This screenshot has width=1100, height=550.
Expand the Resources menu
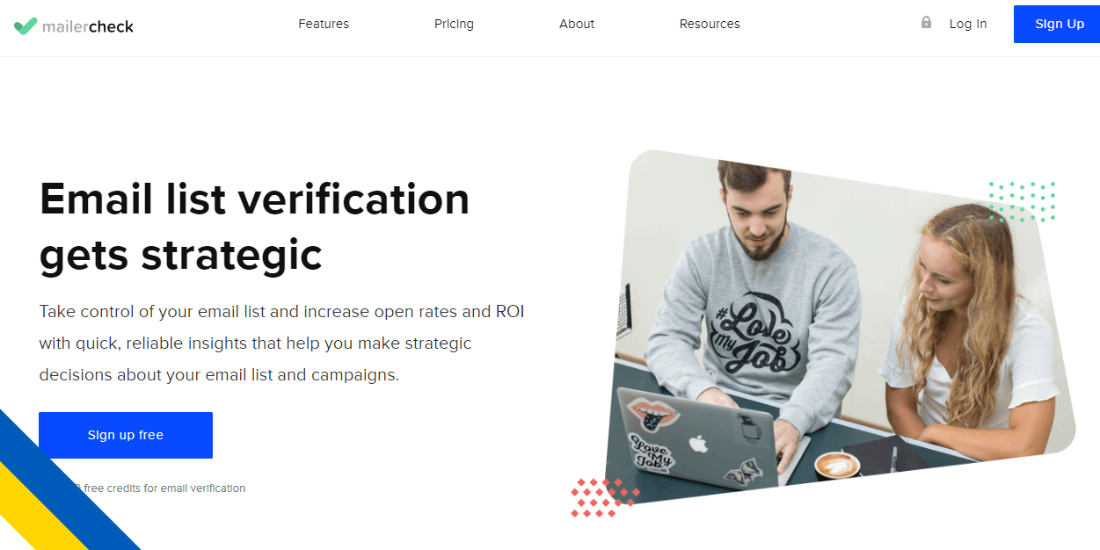coord(710,25)
